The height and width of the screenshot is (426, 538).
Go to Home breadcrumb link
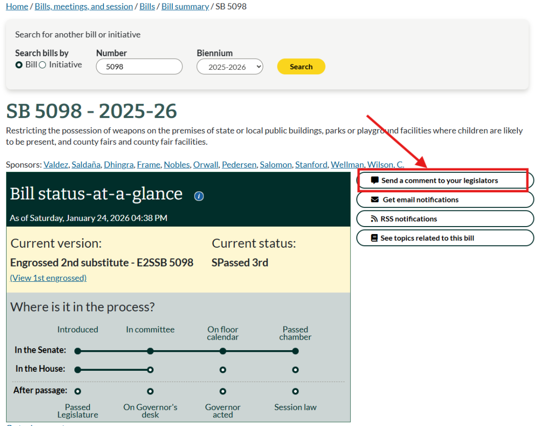(x=17, y=7)
